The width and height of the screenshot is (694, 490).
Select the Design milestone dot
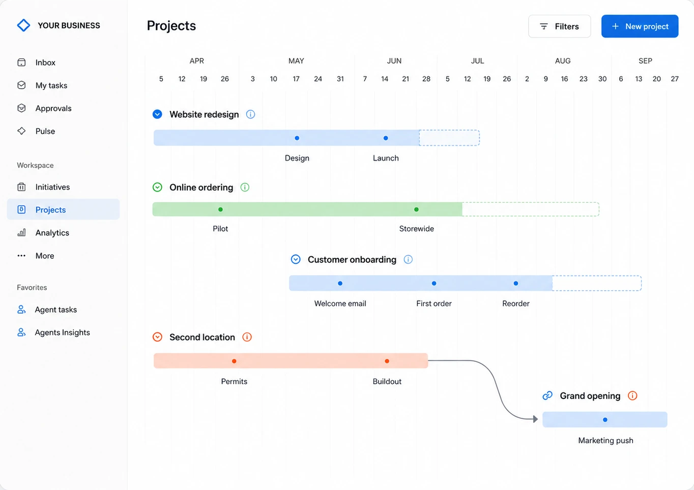click(x=297, y=138)
